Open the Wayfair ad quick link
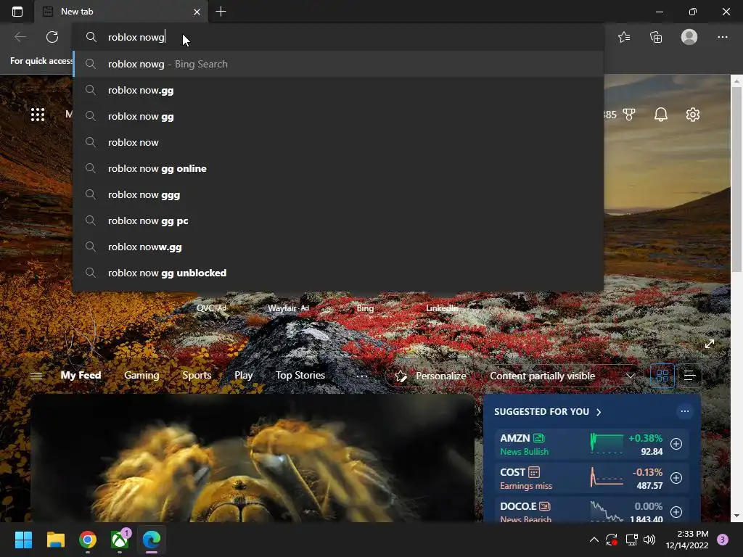The width and height of the screenshot is (743, 557). [x=288, y=308]
